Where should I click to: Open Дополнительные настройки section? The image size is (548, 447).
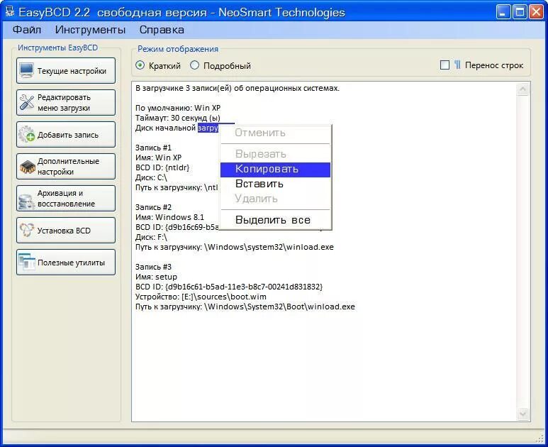66,167
